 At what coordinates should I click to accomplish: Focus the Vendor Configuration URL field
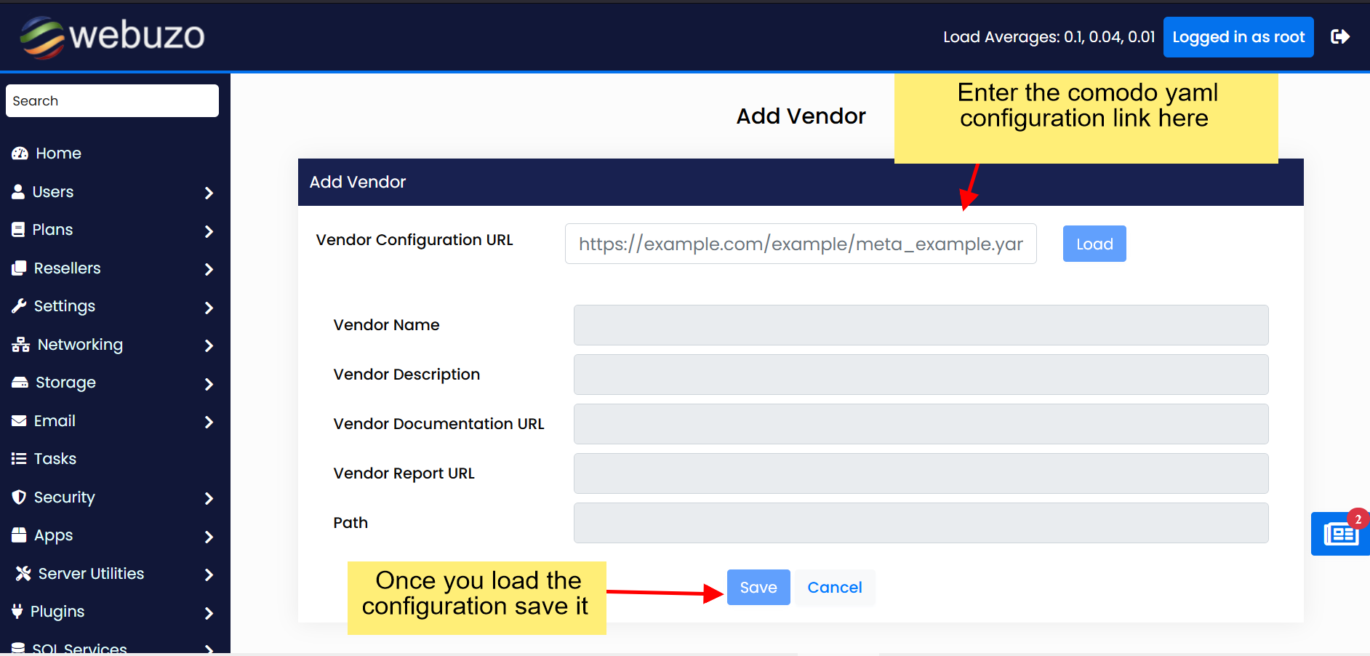click(800, 244)
